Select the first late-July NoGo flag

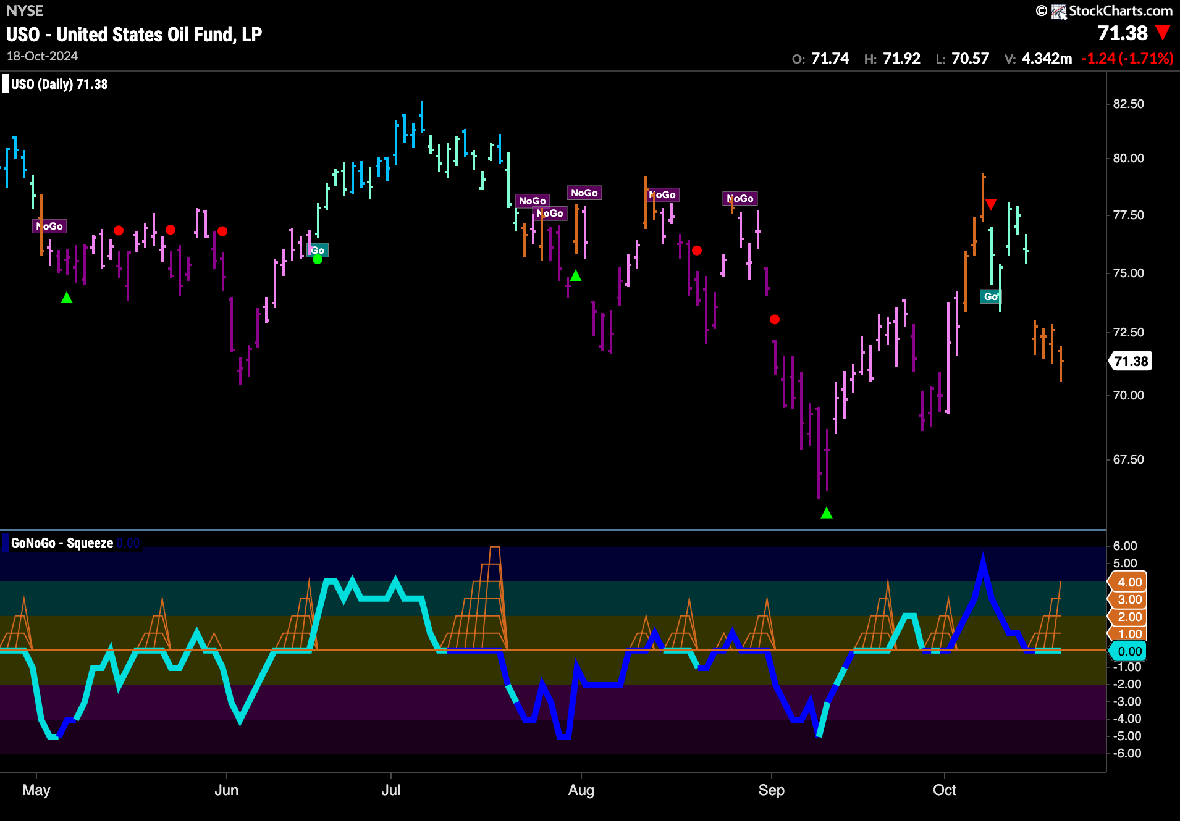533,201
